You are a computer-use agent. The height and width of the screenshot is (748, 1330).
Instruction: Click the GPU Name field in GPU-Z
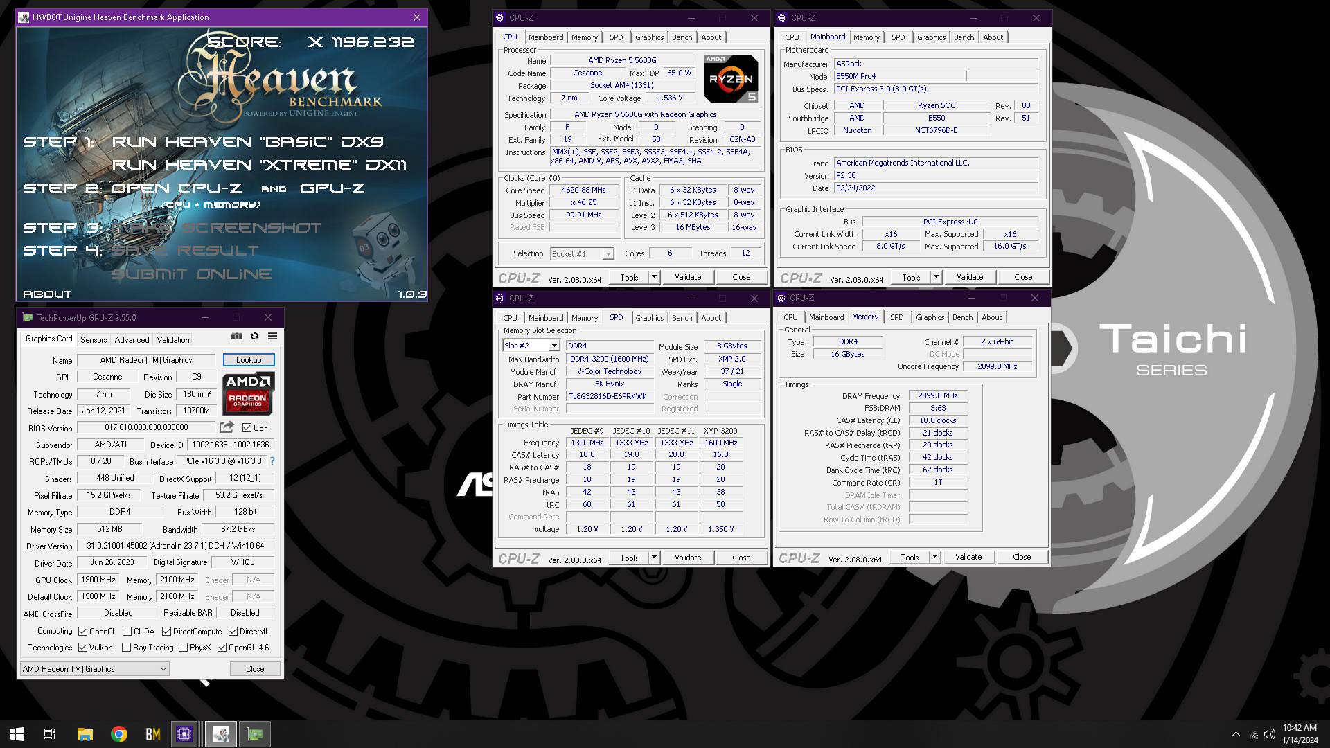pyautogui.click(x=146, y=360)
